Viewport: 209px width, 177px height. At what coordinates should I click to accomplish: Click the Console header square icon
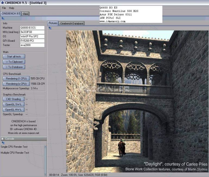pyautogui.click(x=2, y=139)
